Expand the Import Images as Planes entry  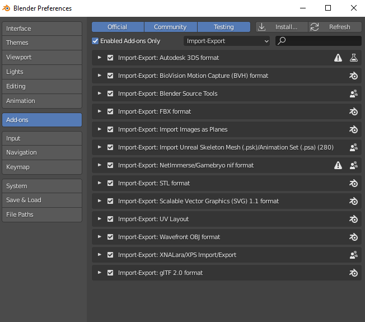point(100,129)
